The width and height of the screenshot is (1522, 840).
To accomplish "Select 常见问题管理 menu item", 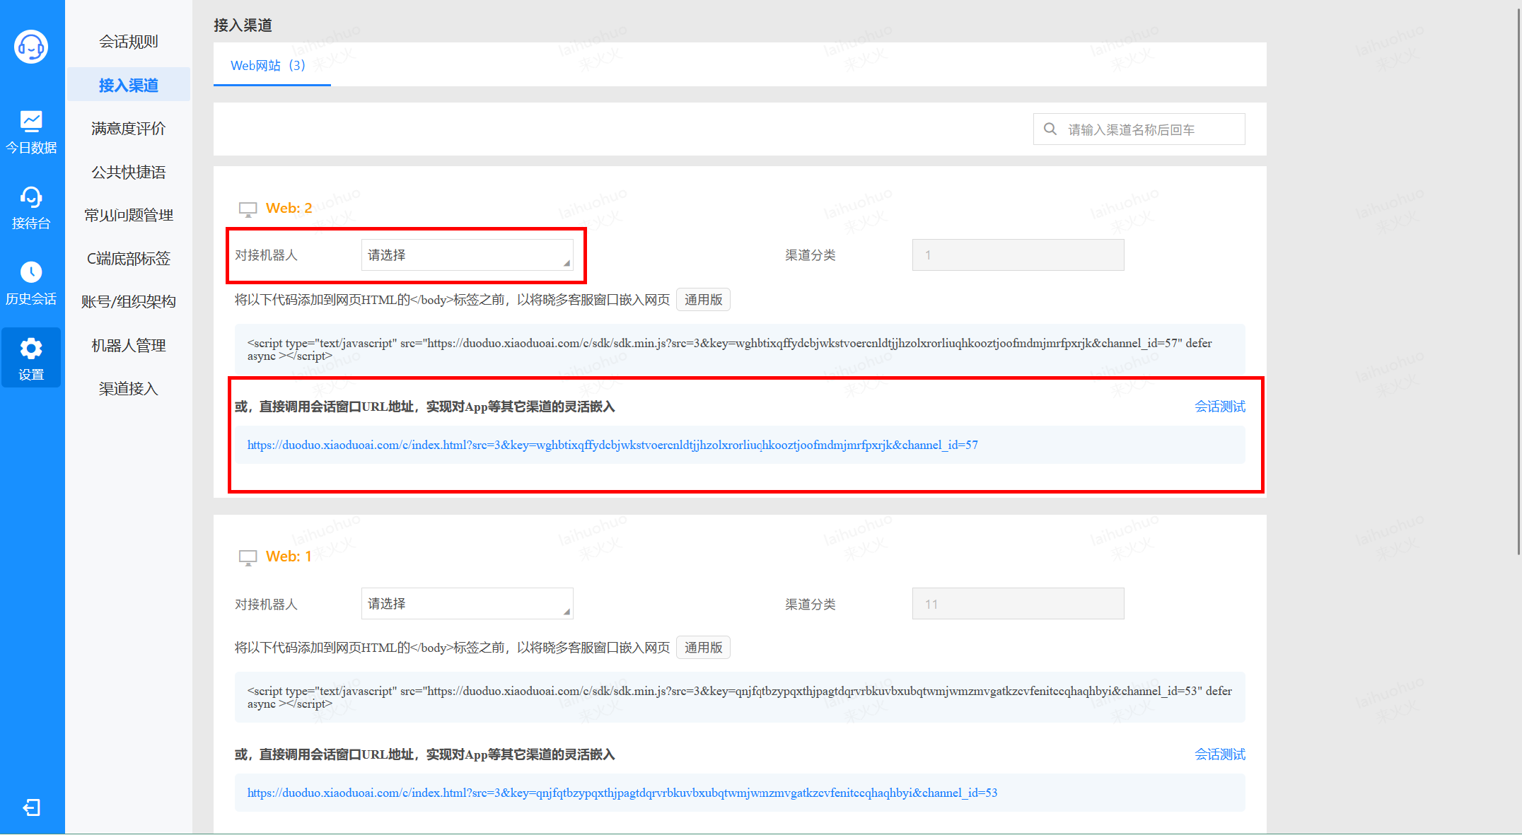I will click(x=129, y=215).
